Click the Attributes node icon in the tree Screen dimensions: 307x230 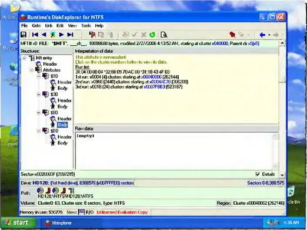(38, 70)
